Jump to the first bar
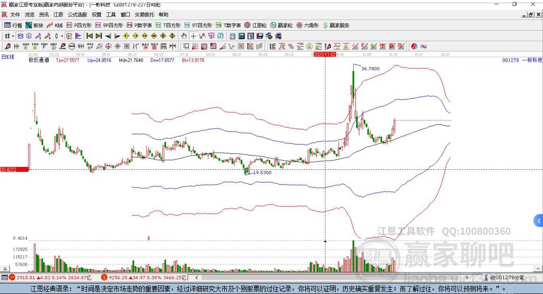The width and height of the screenshot is (543, 294). pos(89,36)
